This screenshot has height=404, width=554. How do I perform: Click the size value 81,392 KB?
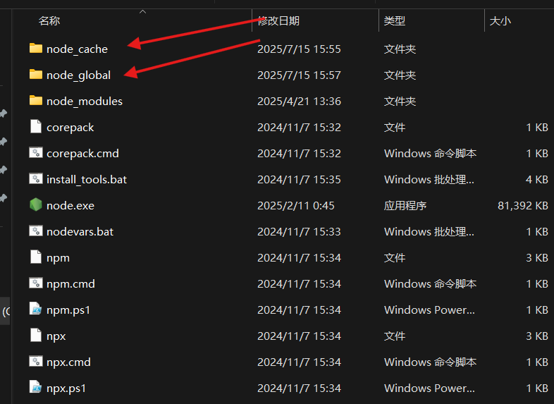pos(522,205)
